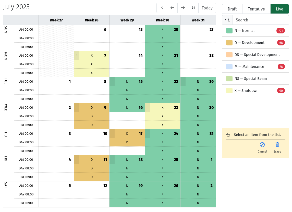Image resolution: width=292 pixels, height=212 pixels.
Task: Select DAY development shift on July 17
Action: point(127,142)
